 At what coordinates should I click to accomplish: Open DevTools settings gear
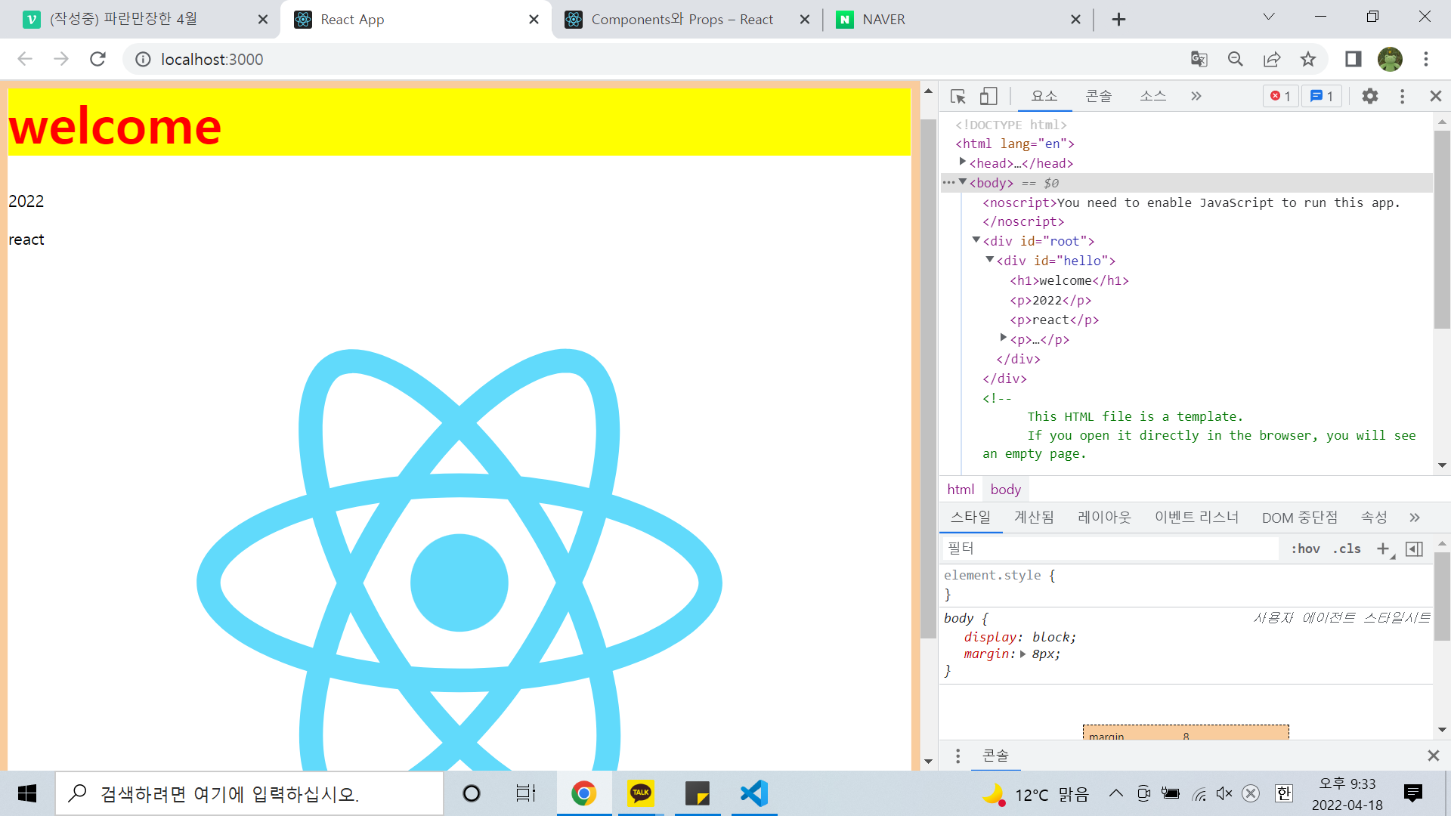point(1370,97)
